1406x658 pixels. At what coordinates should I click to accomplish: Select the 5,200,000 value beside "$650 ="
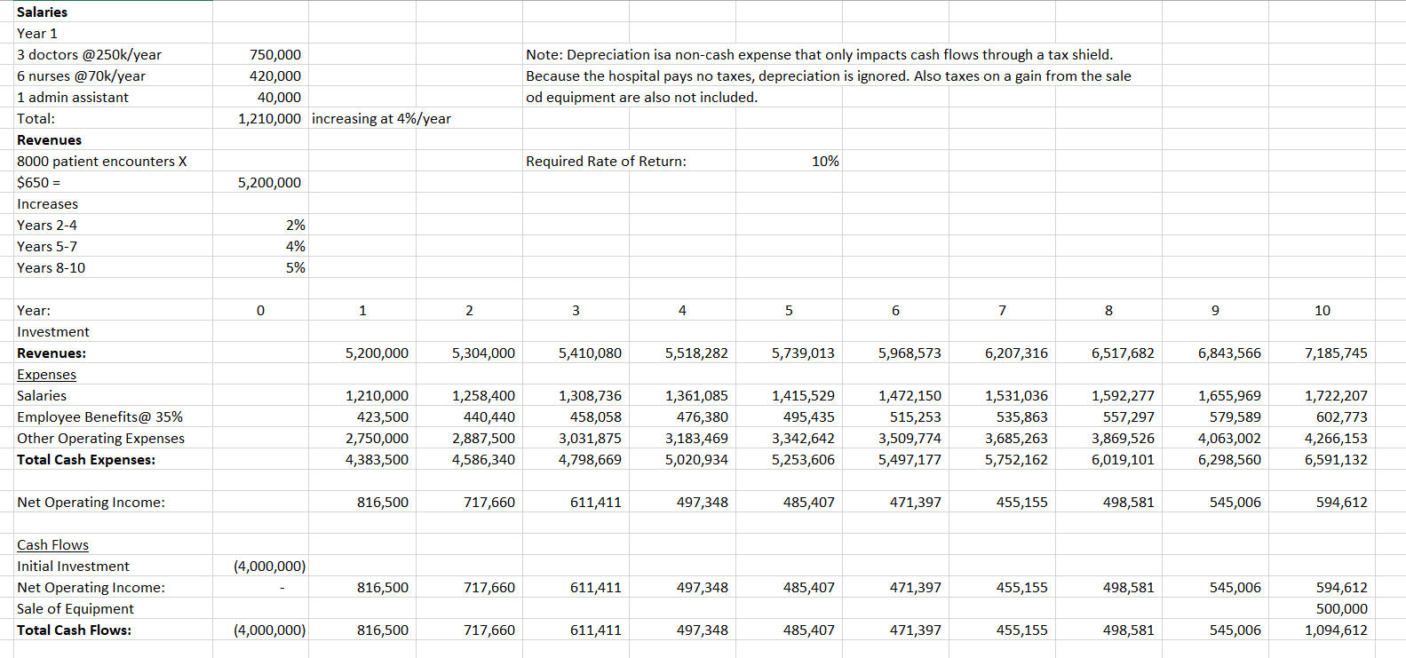coord(269,182)
